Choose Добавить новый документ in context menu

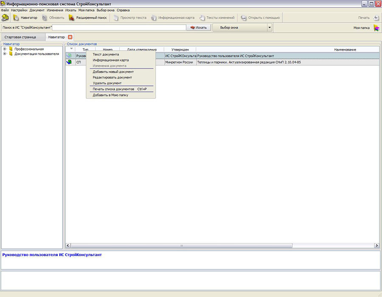coord(121,72)
